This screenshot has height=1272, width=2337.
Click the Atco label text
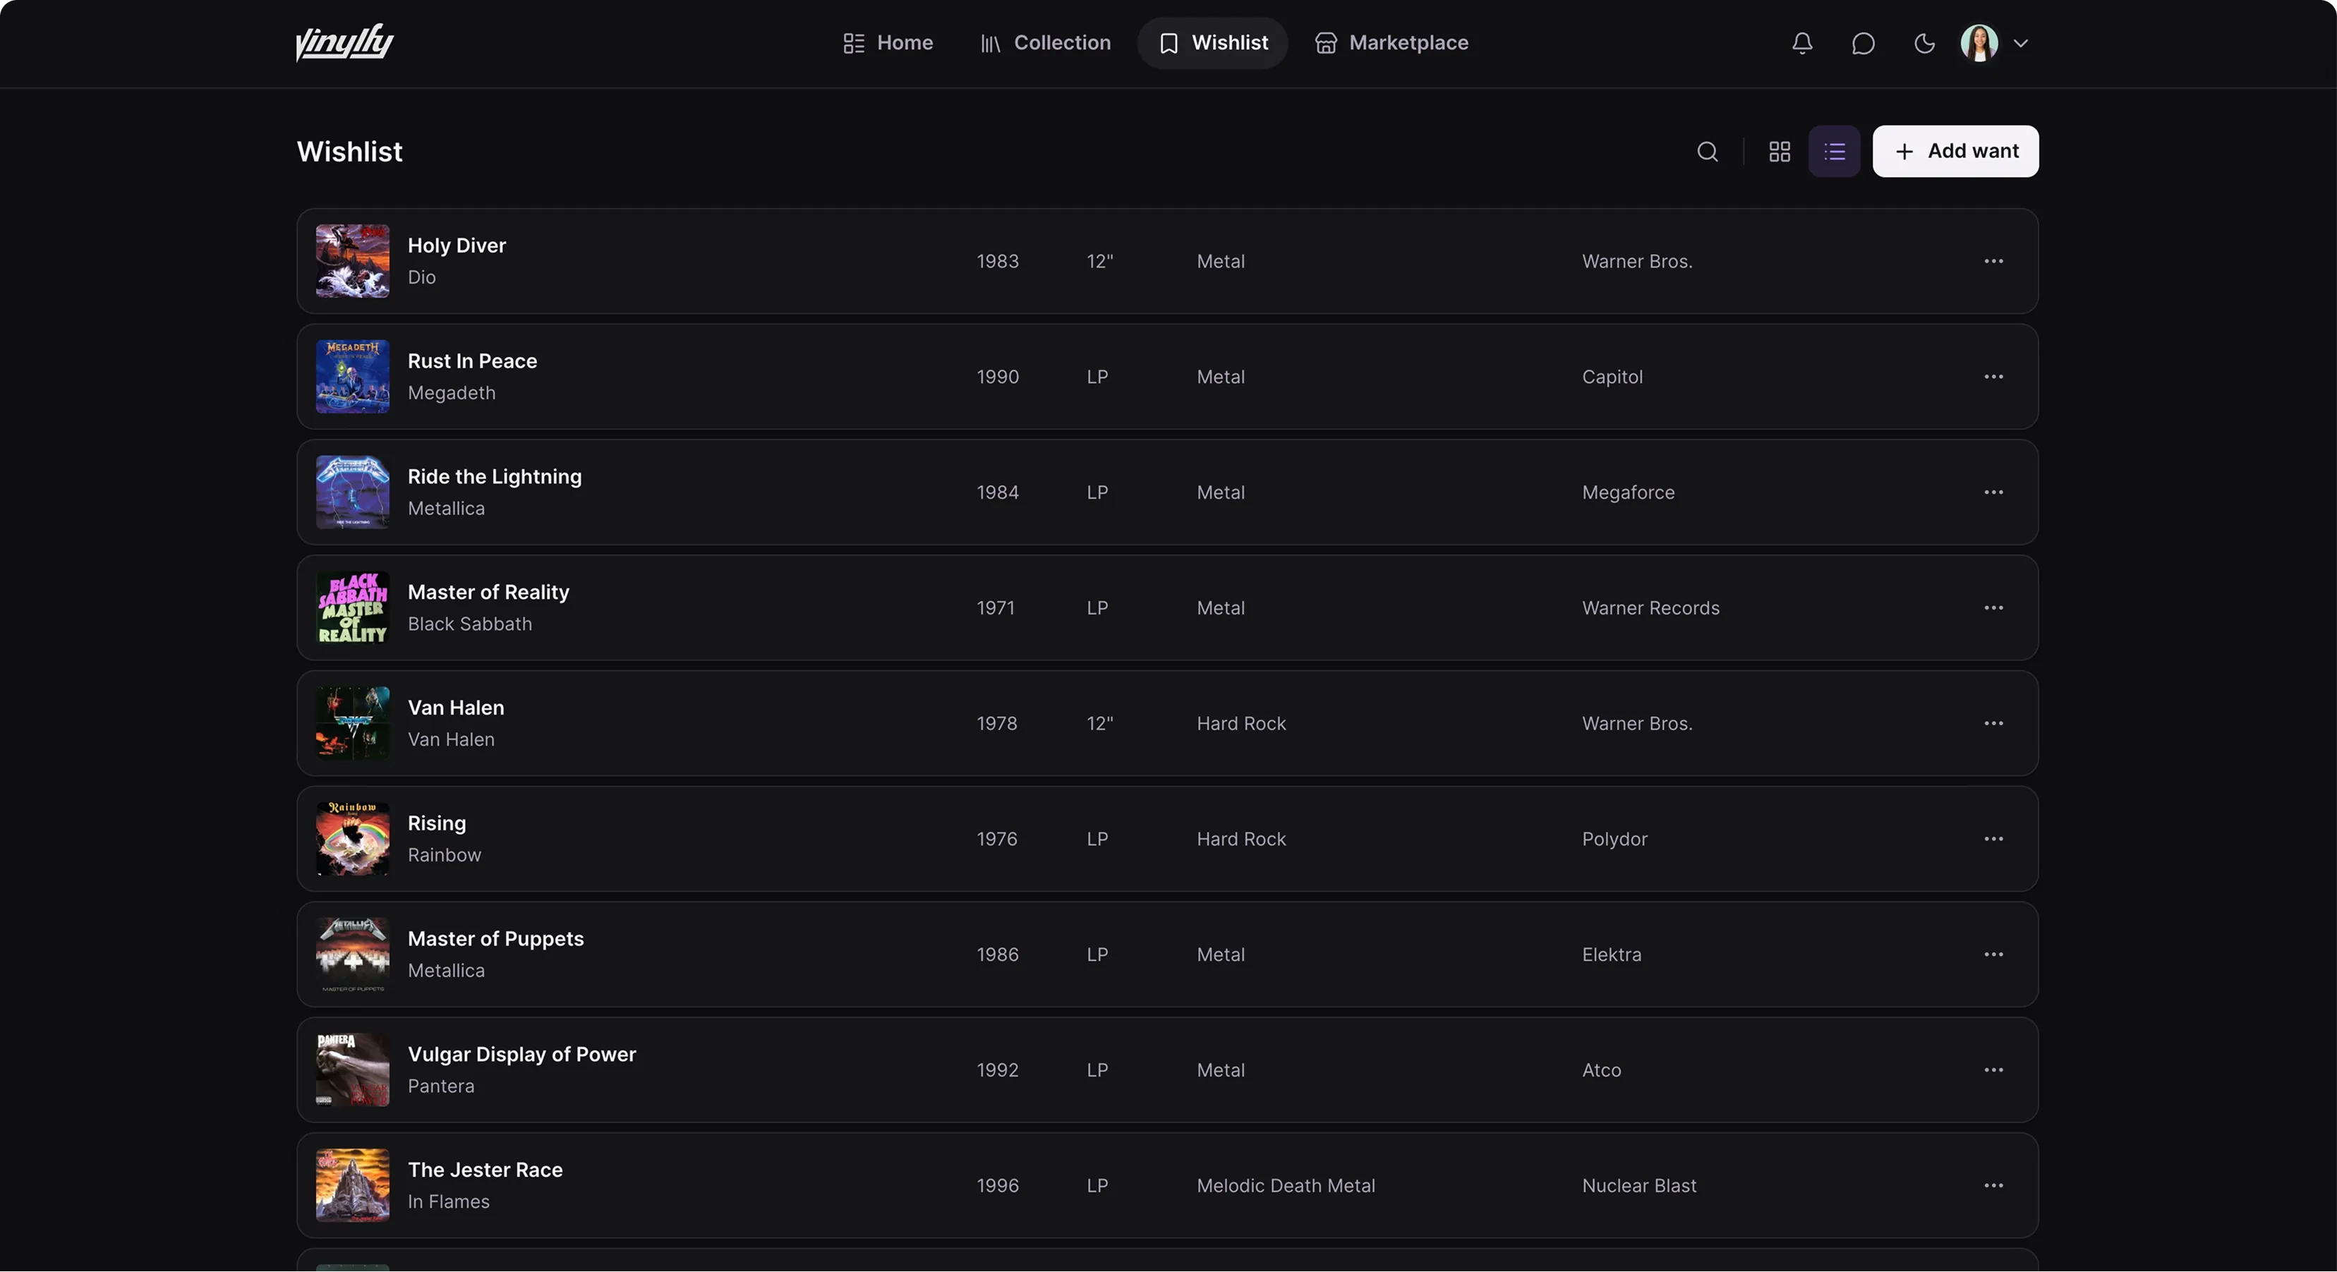pos(1601,1070)
